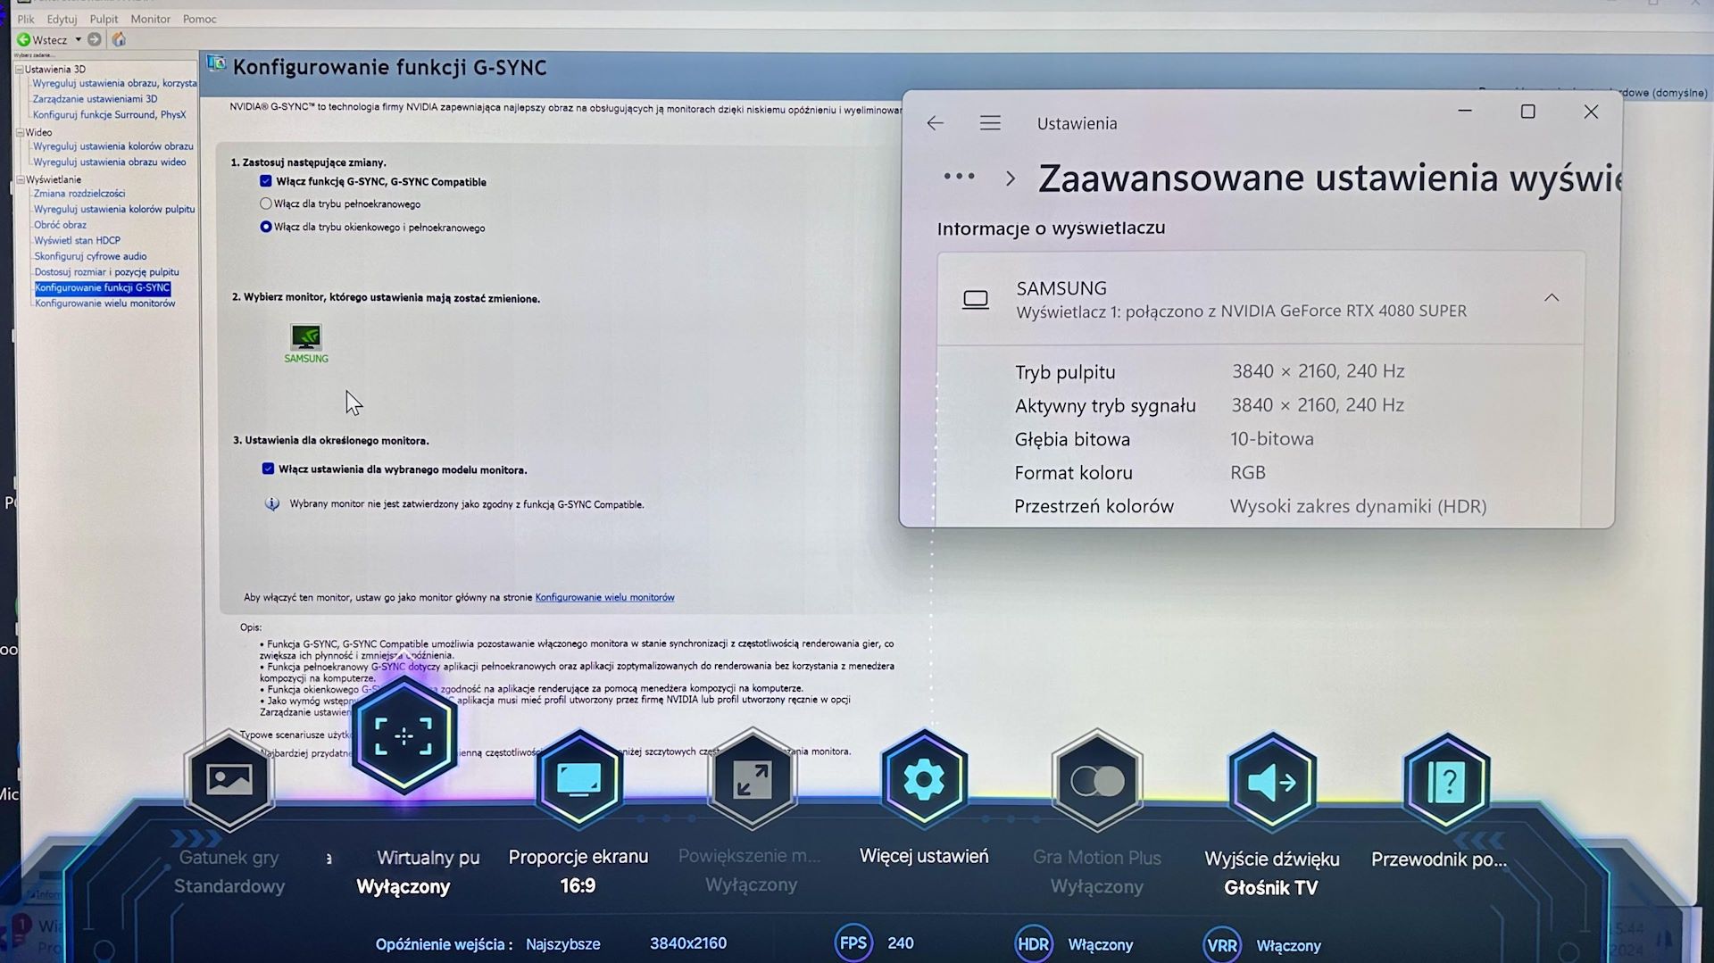Collapse the SAMSUNG display info chevron

tap(1552, 298)
